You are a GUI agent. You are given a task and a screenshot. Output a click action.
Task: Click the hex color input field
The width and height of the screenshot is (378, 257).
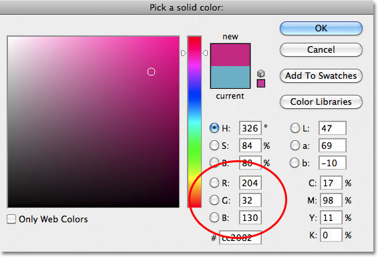[x=240, y=238]
